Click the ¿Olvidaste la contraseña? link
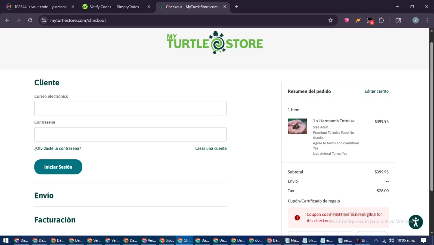Image resolution: width=434 pixels, height=245 pixels. coord(58,148)
